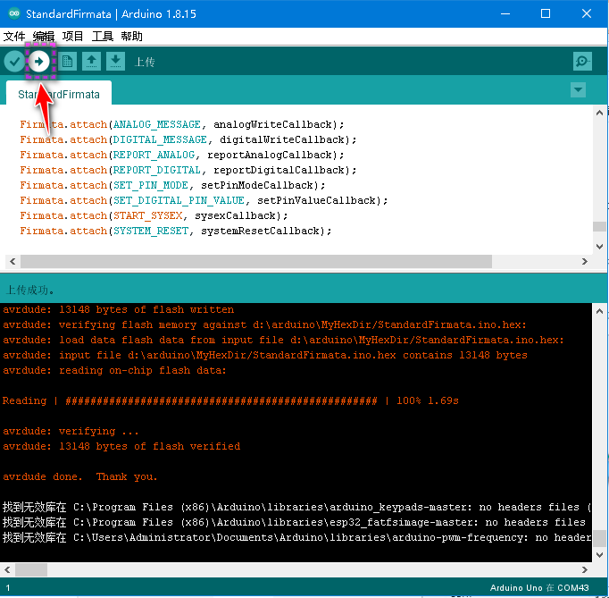The height and width of the screenshot is (598, 609).
Task: Click the editor horizontal scroll right arrow
Action: [585, 261]
